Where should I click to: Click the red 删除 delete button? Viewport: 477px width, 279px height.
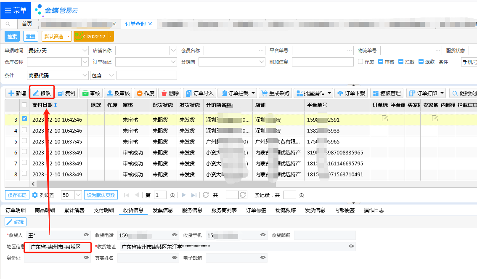point(170,93)
